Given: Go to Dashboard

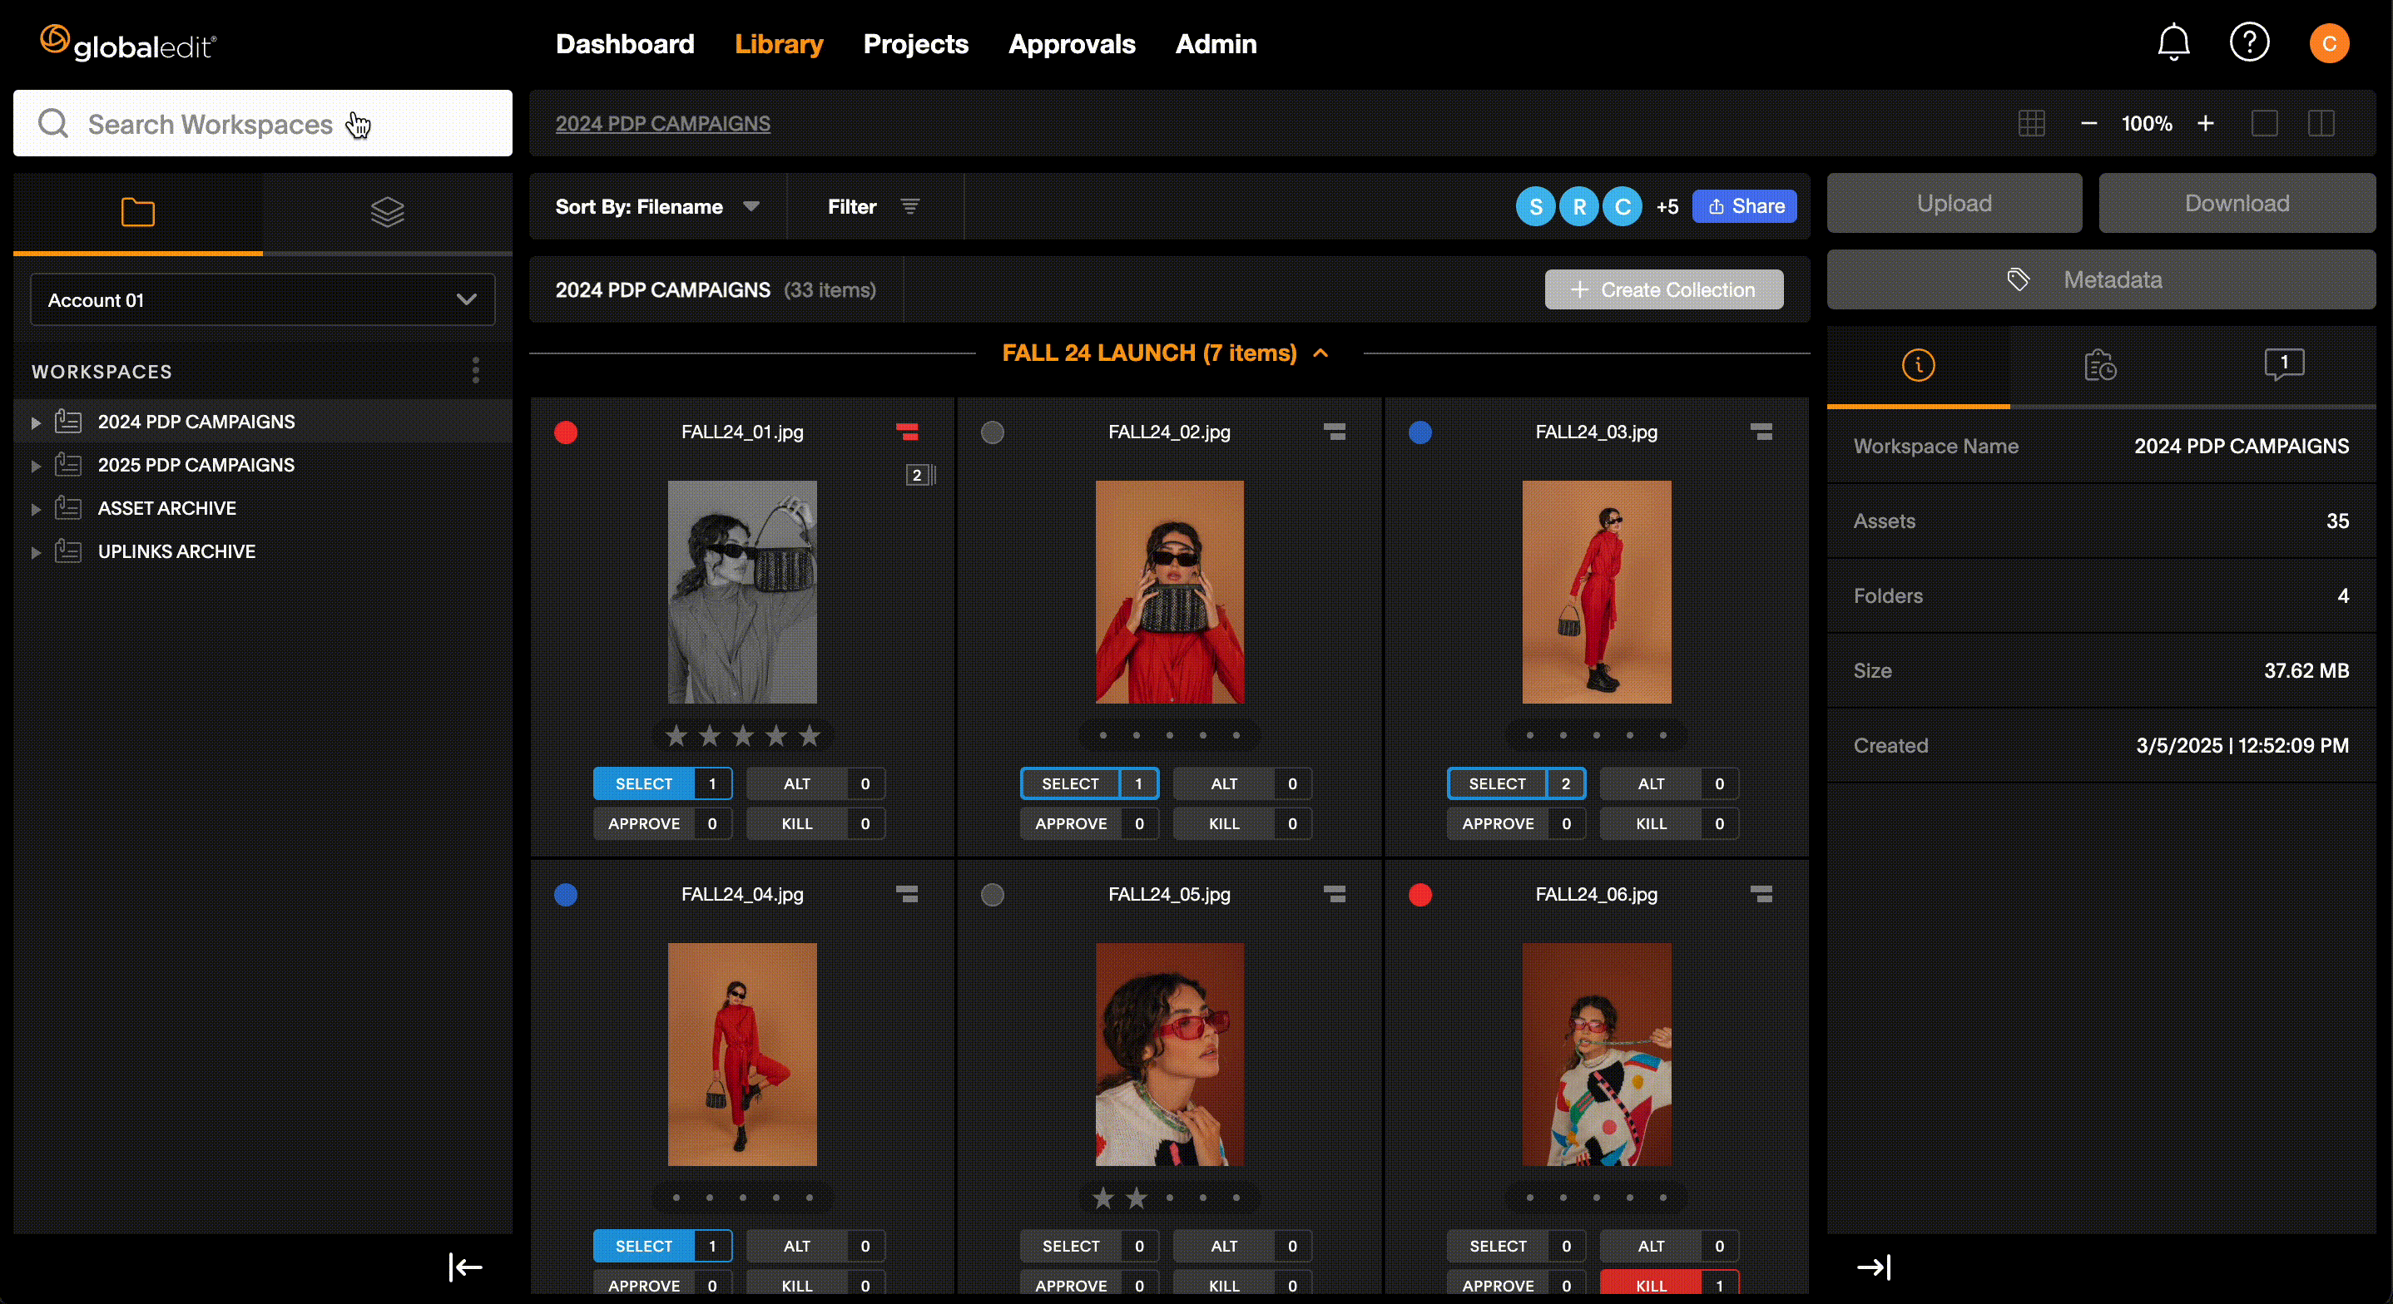Looking at the screenshot, I should [624, 43].
